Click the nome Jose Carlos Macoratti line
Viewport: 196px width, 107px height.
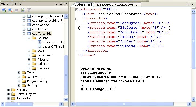(120, 14)
